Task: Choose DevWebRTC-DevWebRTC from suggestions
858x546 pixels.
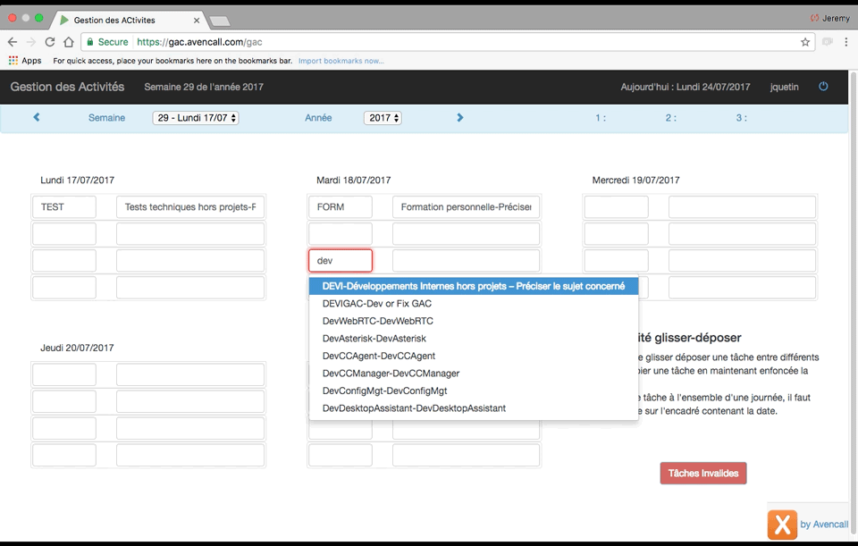Action: (x=377, y=322)
